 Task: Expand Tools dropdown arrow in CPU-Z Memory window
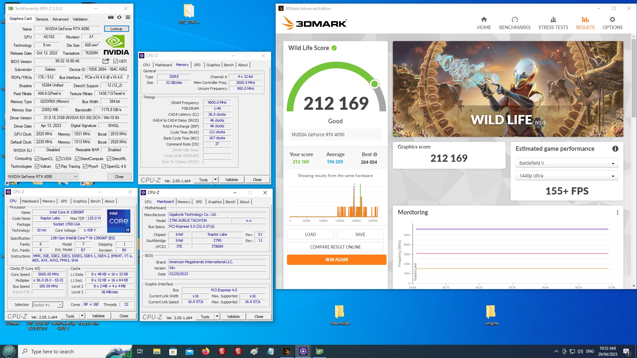point(215,180)
